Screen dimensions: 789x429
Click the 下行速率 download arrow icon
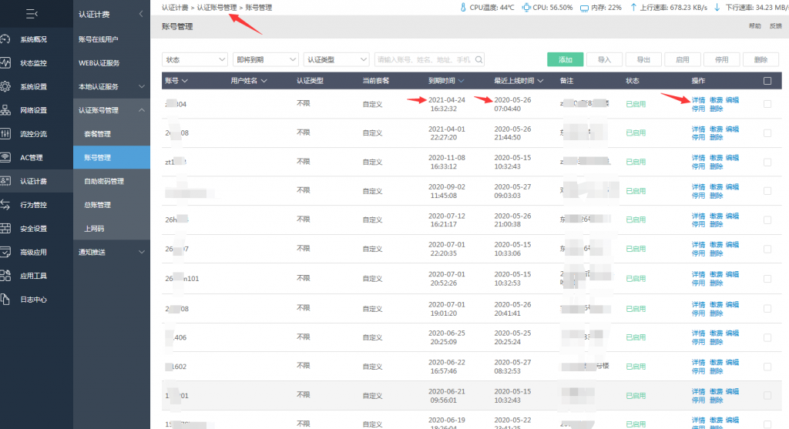pos(717,8)
